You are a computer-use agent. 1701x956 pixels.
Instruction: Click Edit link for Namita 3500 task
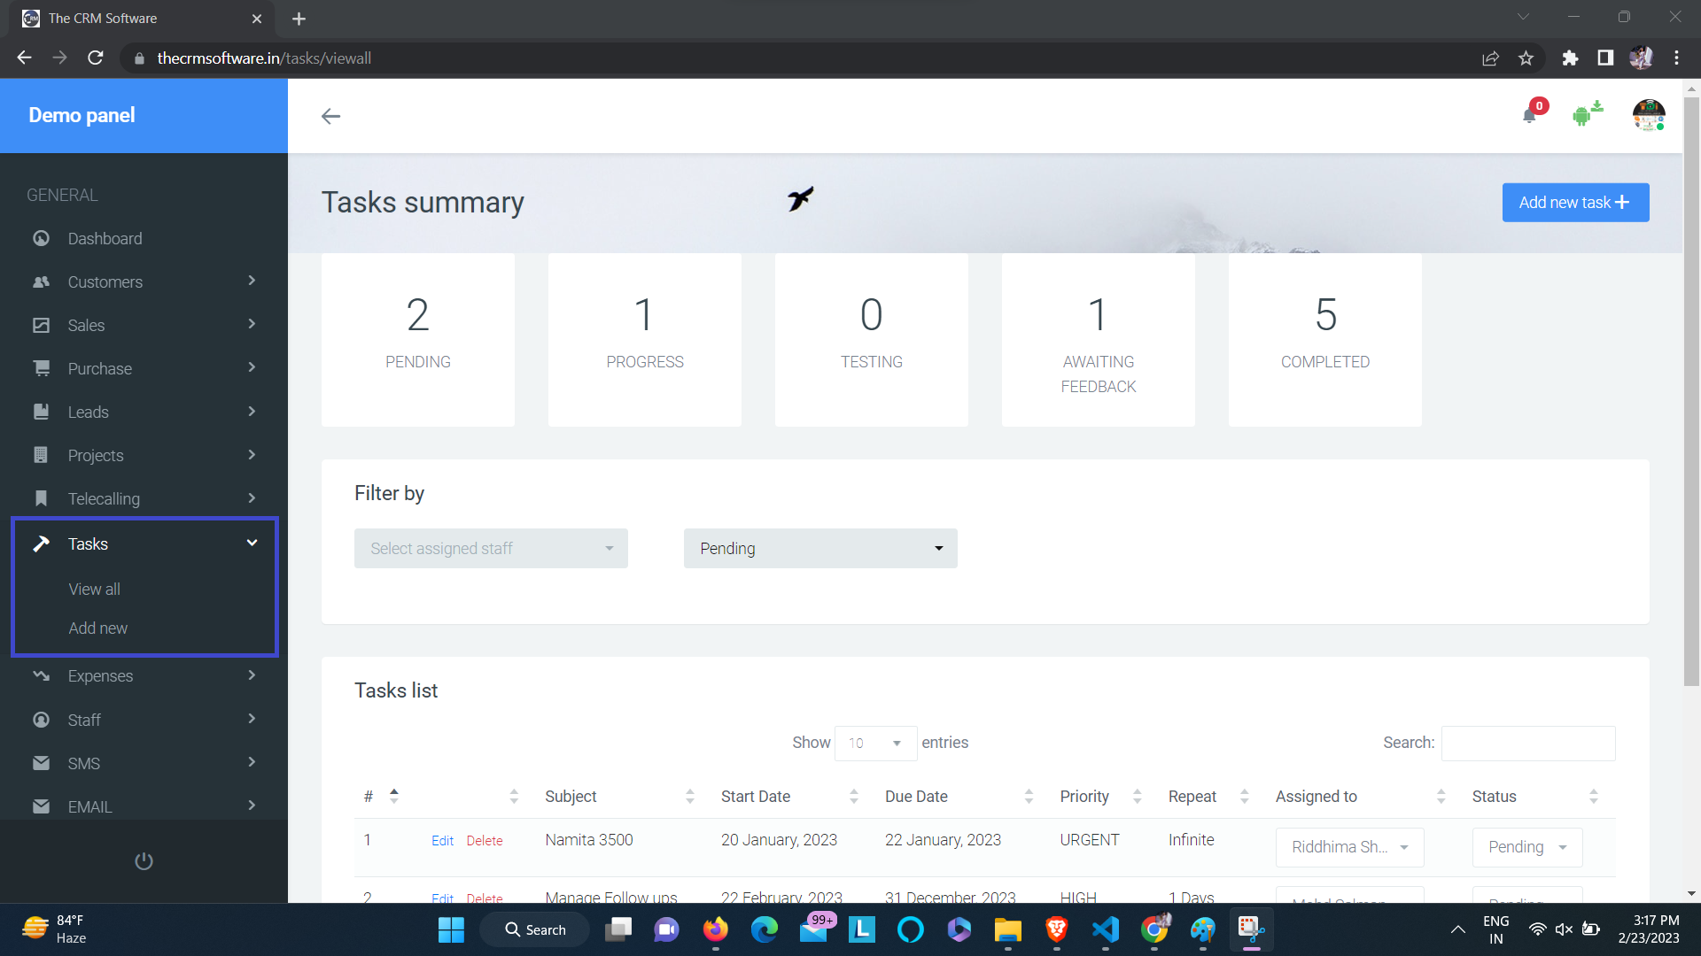[442, 841]
